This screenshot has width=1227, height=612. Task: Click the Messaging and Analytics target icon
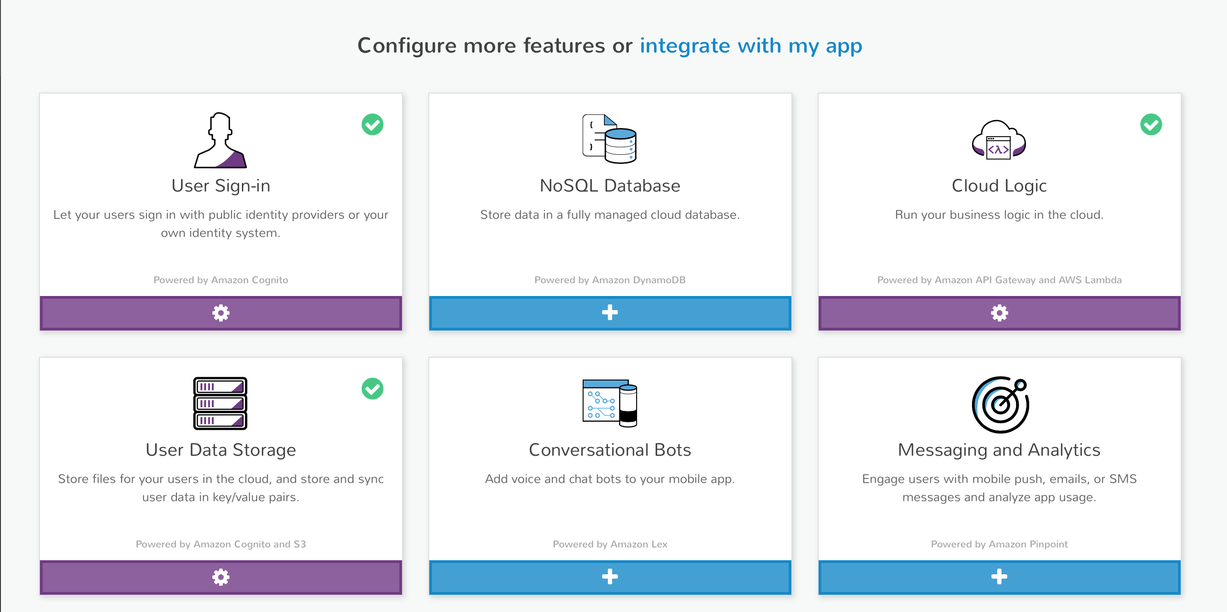1000,405
